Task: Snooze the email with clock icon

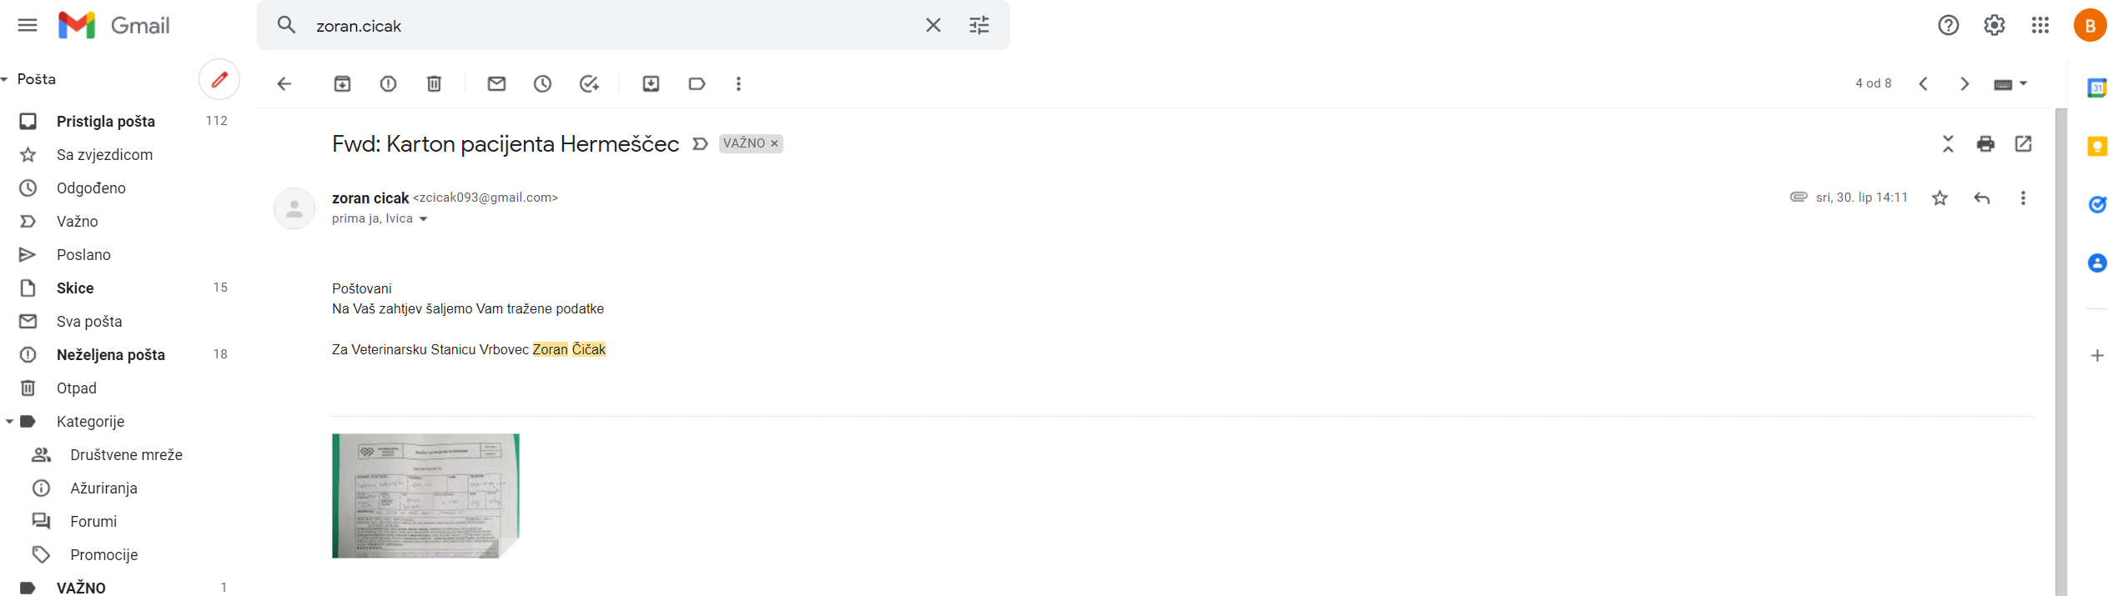Action: coord(542,83)
